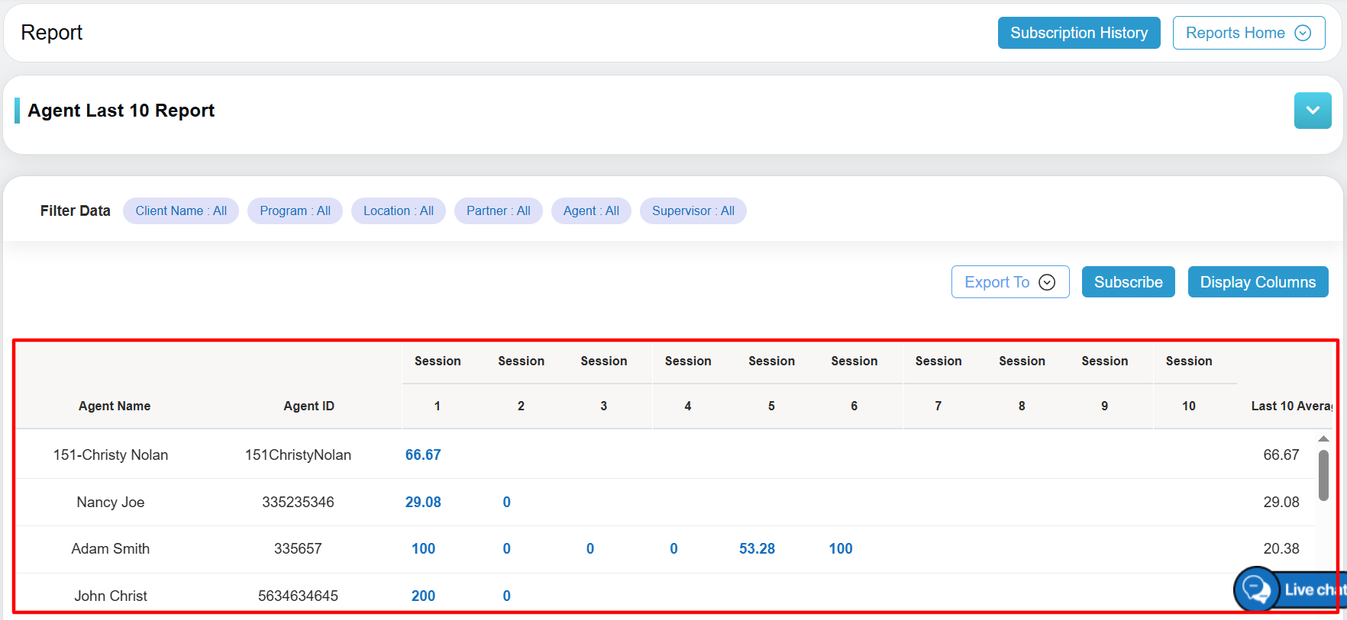Open John Christ's 200 session score
1347x620 pixels.
(x=423, y=596)
